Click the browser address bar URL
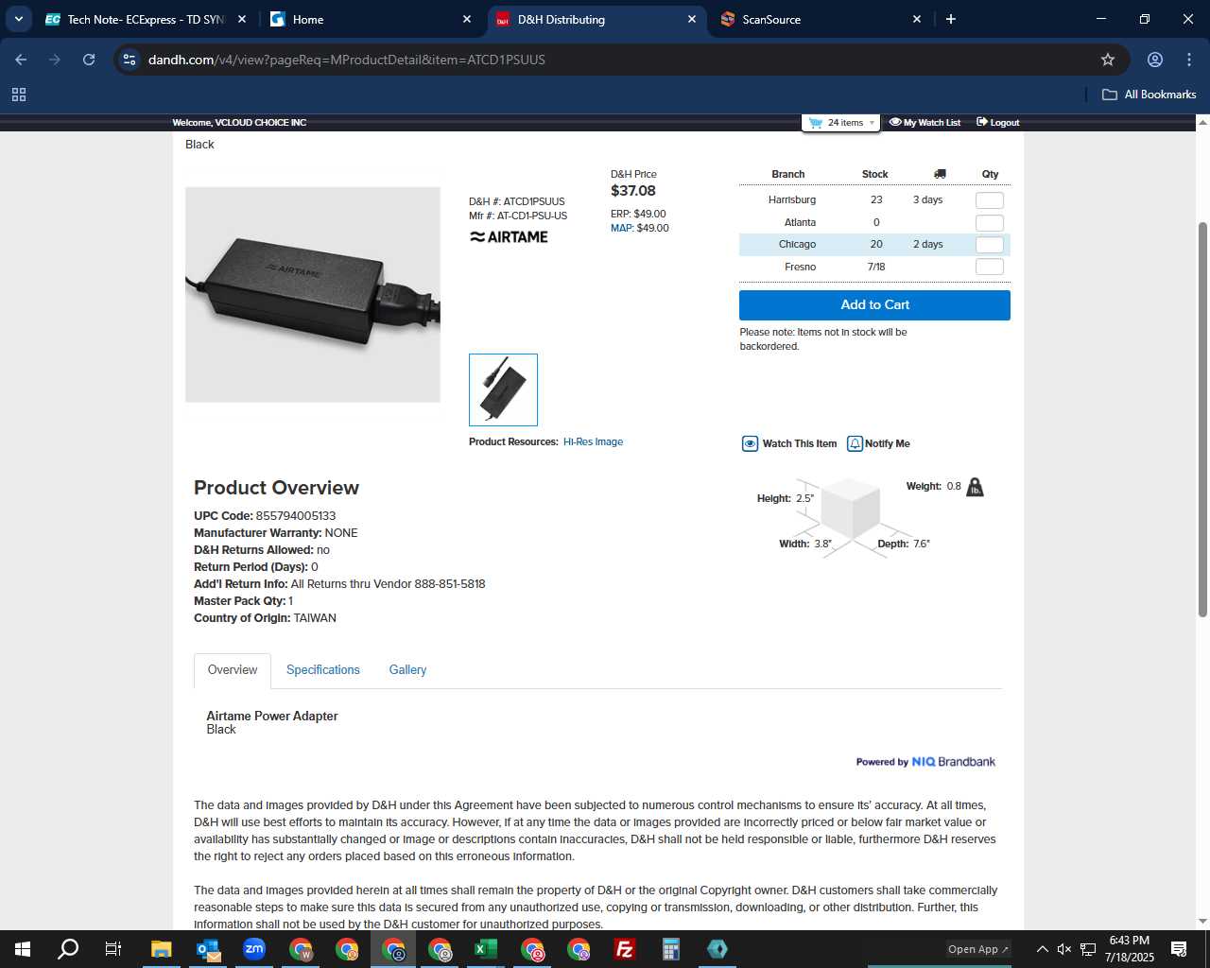Screen dimensions: 1210x968 347,60
